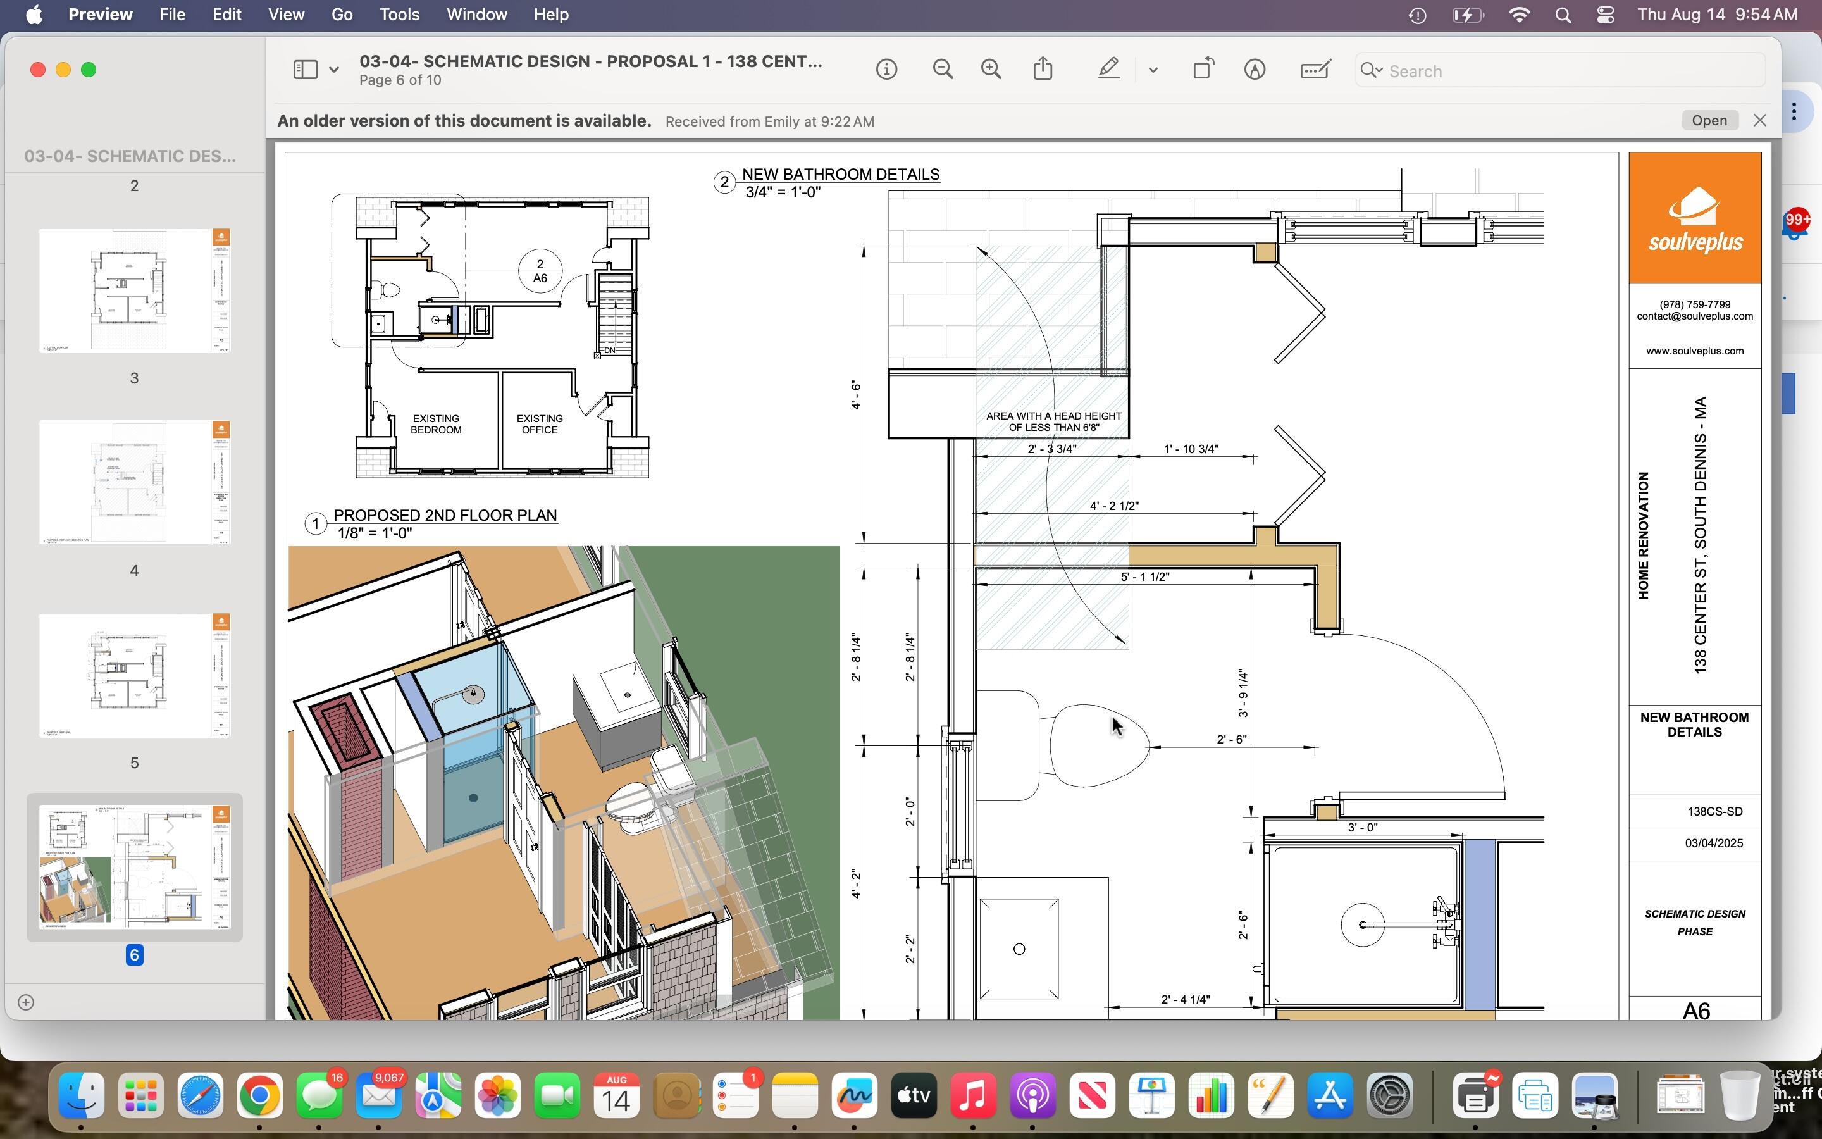Open the highlight color dropdown arrow
This screenshot has width=1822, height=1139.
[x=1153, y=70]
